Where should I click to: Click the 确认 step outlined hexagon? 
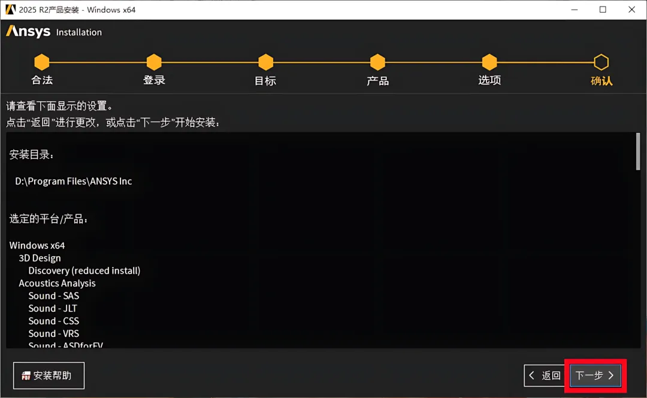pyautogui.click(x=601, y=62)
